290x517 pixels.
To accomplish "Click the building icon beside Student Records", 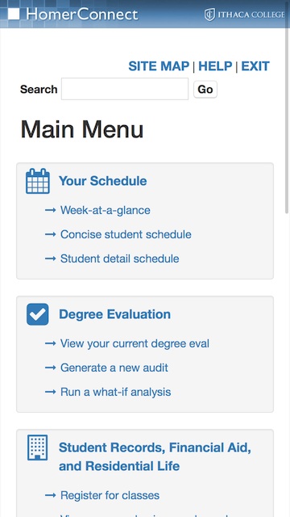I will click(x=38, y=448).
